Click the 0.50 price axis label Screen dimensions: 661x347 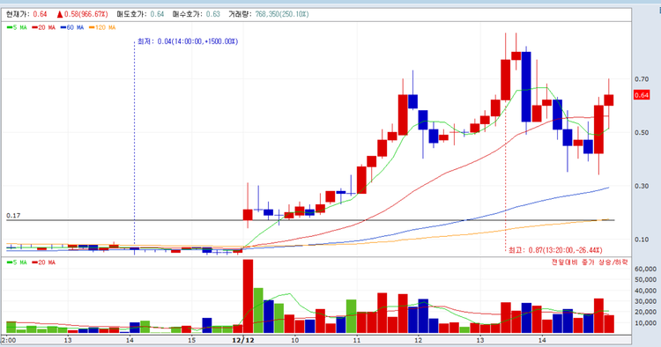coord(642,133)
